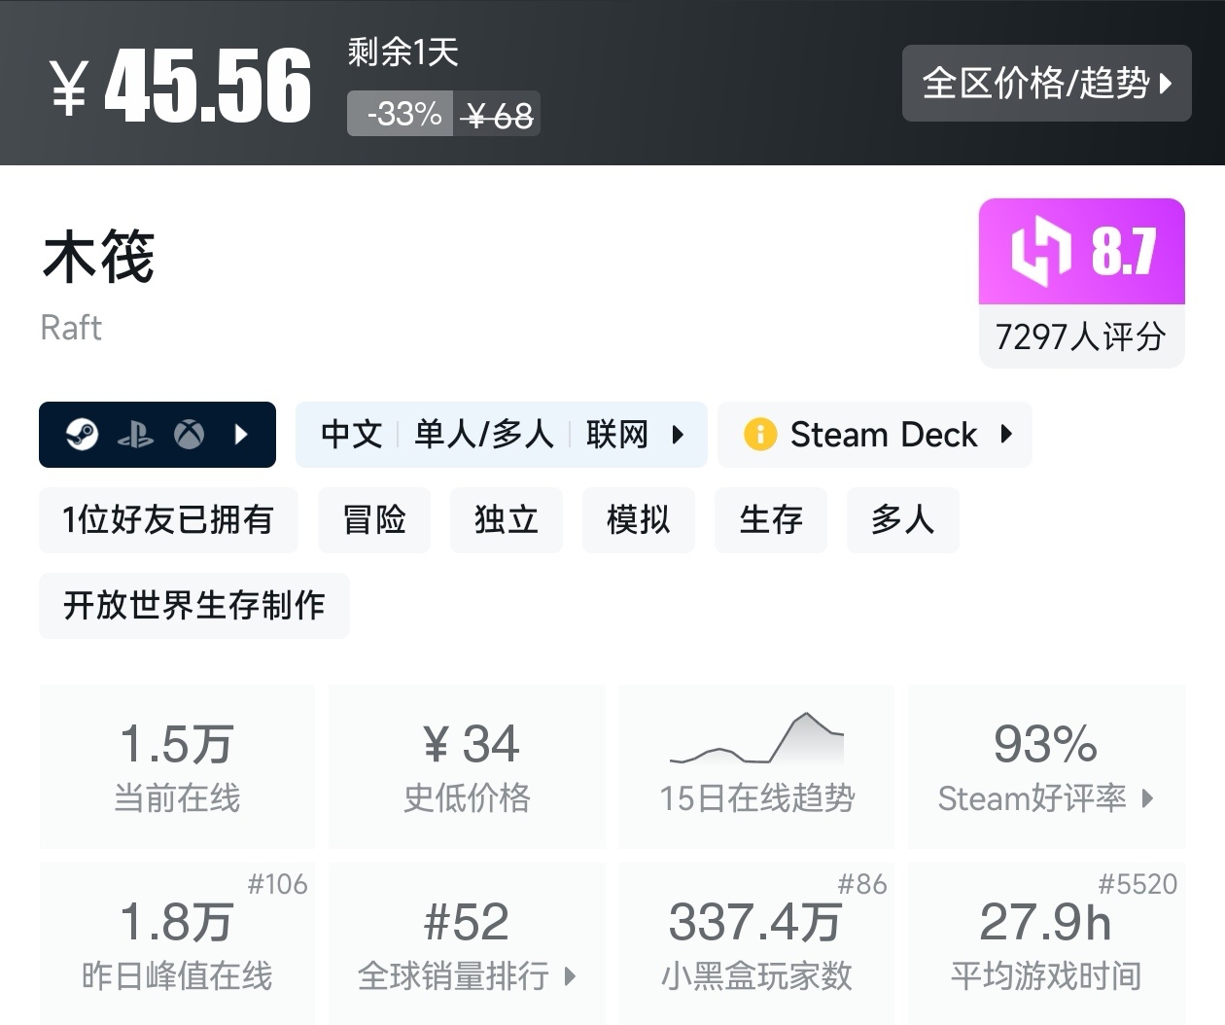Click the 7297人评分 rating count

click(x=1081, y=336)
